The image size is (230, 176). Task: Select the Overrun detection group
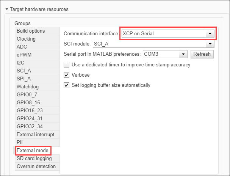36,167
